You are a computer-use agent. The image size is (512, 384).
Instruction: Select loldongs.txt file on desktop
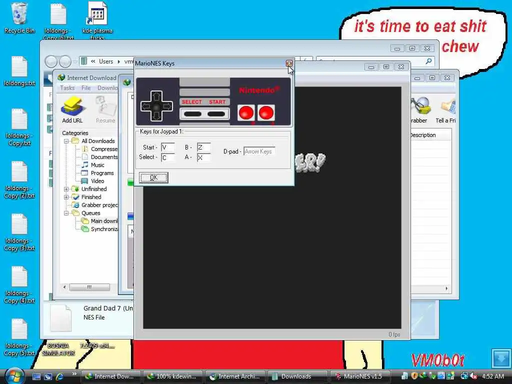(19, 71)
